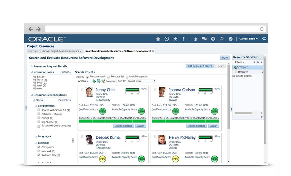Click the Done button
Image resolution: width=291 pixels, height=176 pixels.
(225, 57)
